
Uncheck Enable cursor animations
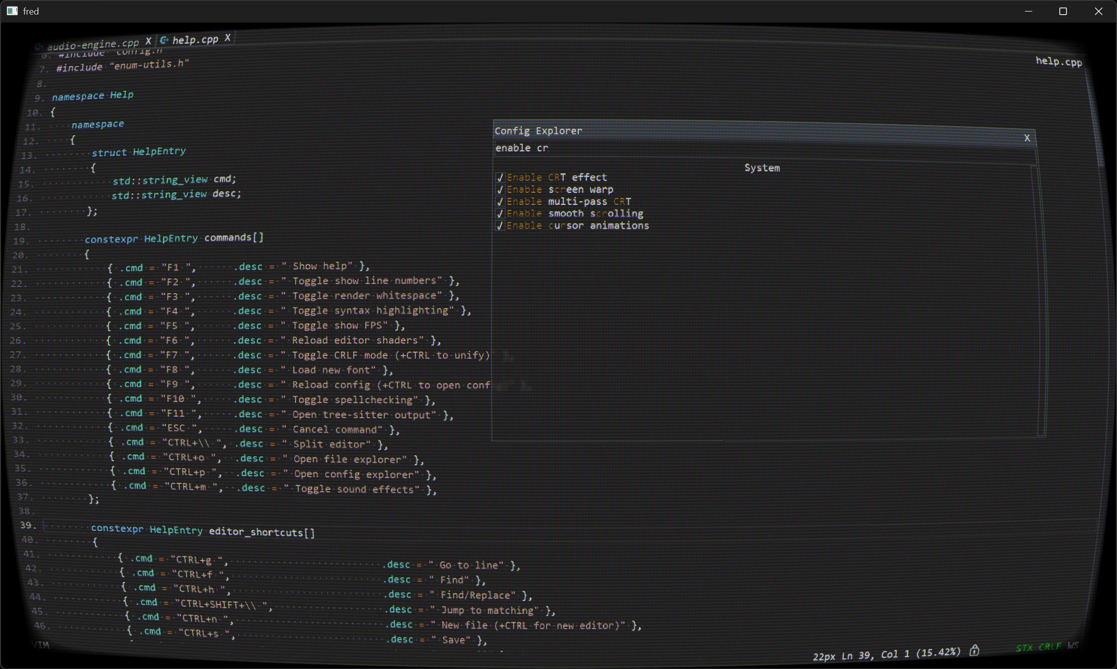[x=500, y=226]
